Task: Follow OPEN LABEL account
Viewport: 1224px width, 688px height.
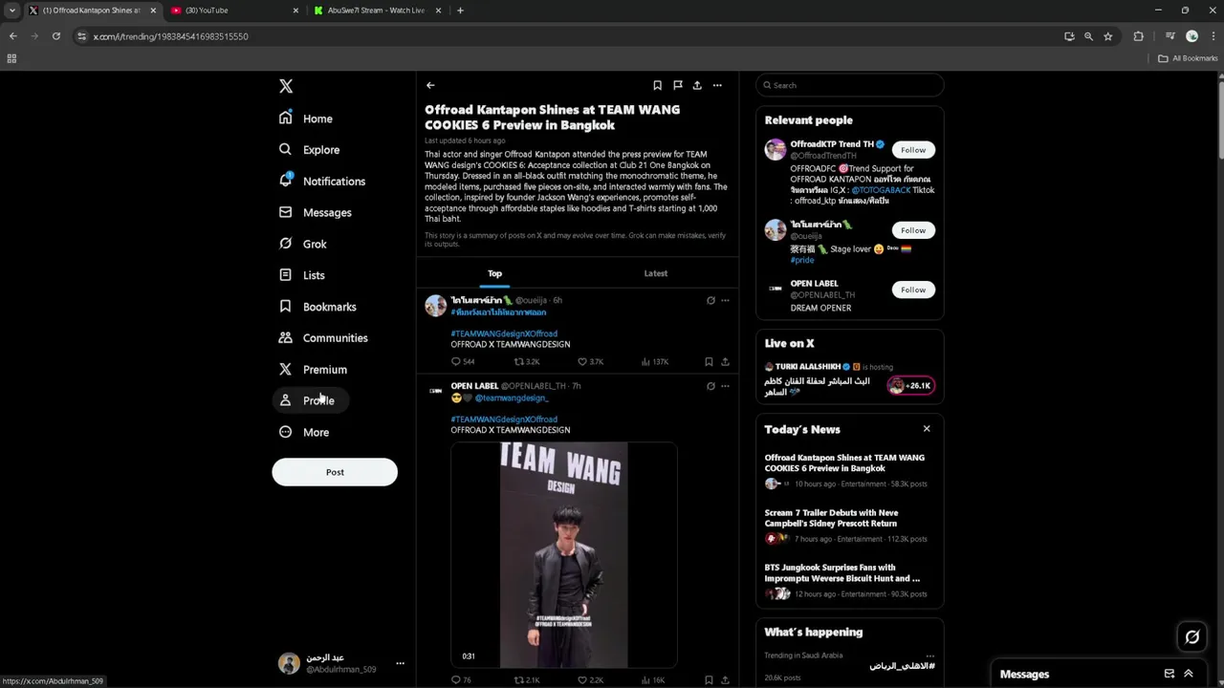Action: pos(913,290)
